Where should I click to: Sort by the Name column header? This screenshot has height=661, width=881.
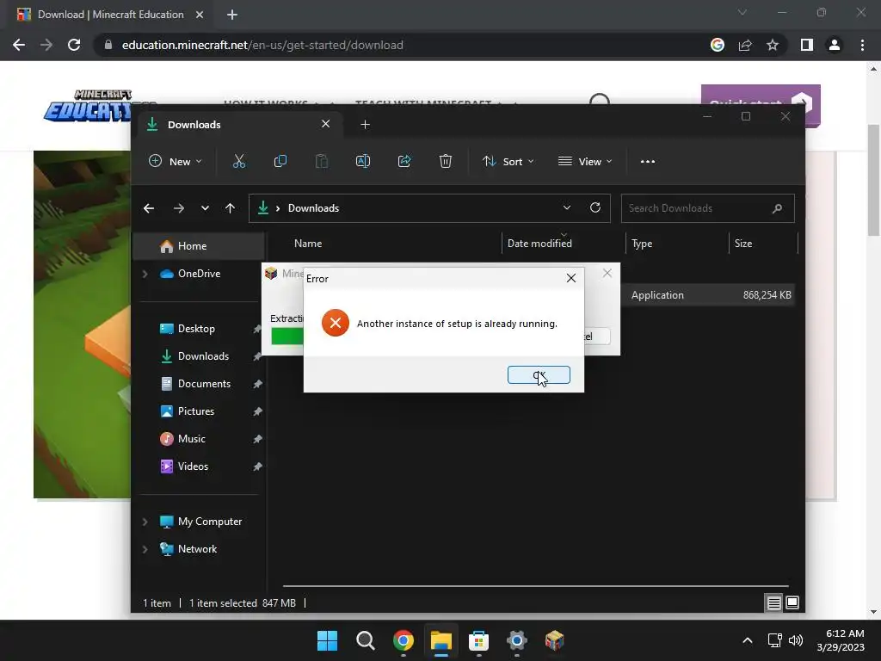308,244
